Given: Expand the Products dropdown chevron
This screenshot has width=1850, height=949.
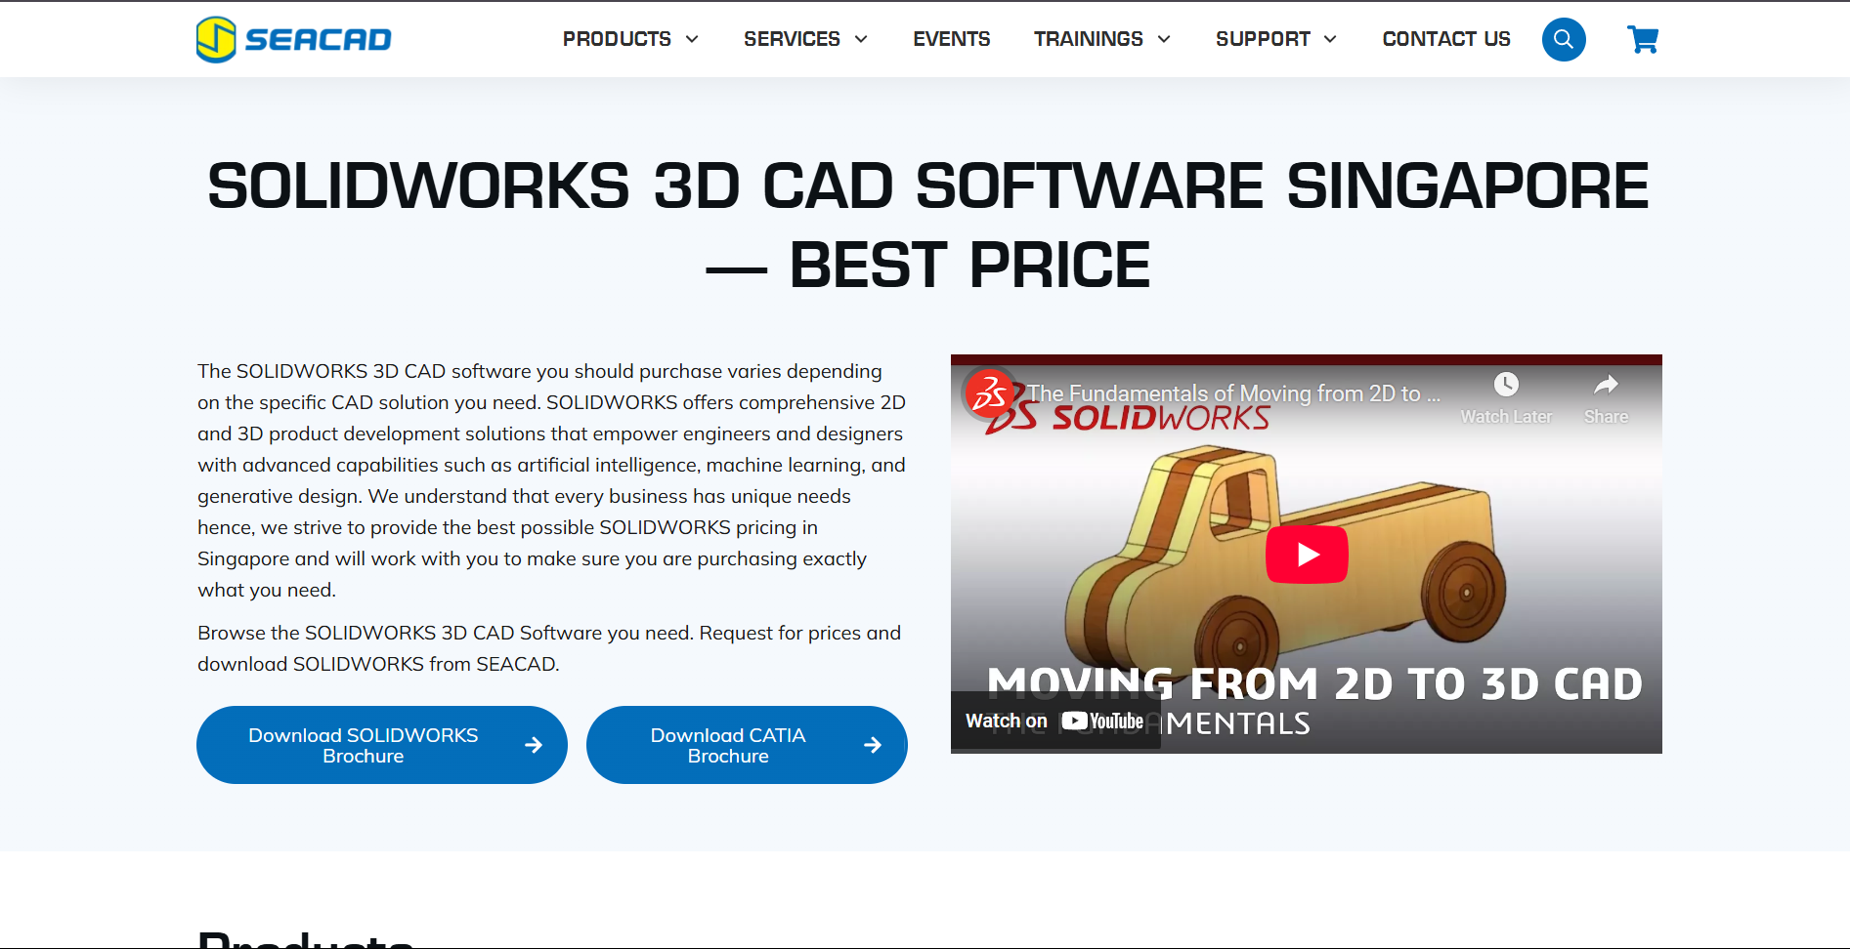Looking at the screenshot, I should point(692,40).
